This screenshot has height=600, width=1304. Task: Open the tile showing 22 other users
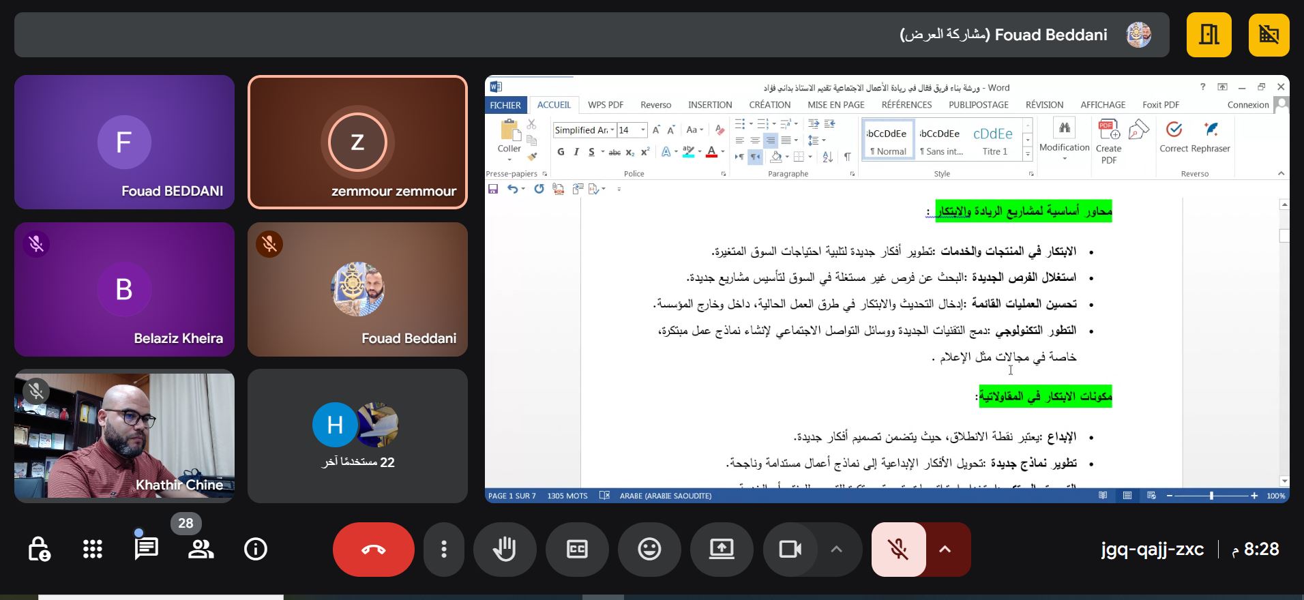tap(357, 436)
